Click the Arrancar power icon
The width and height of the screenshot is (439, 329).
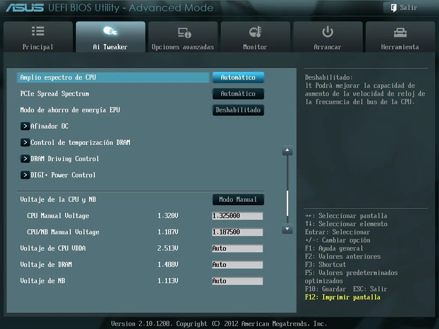coord(328,32)
